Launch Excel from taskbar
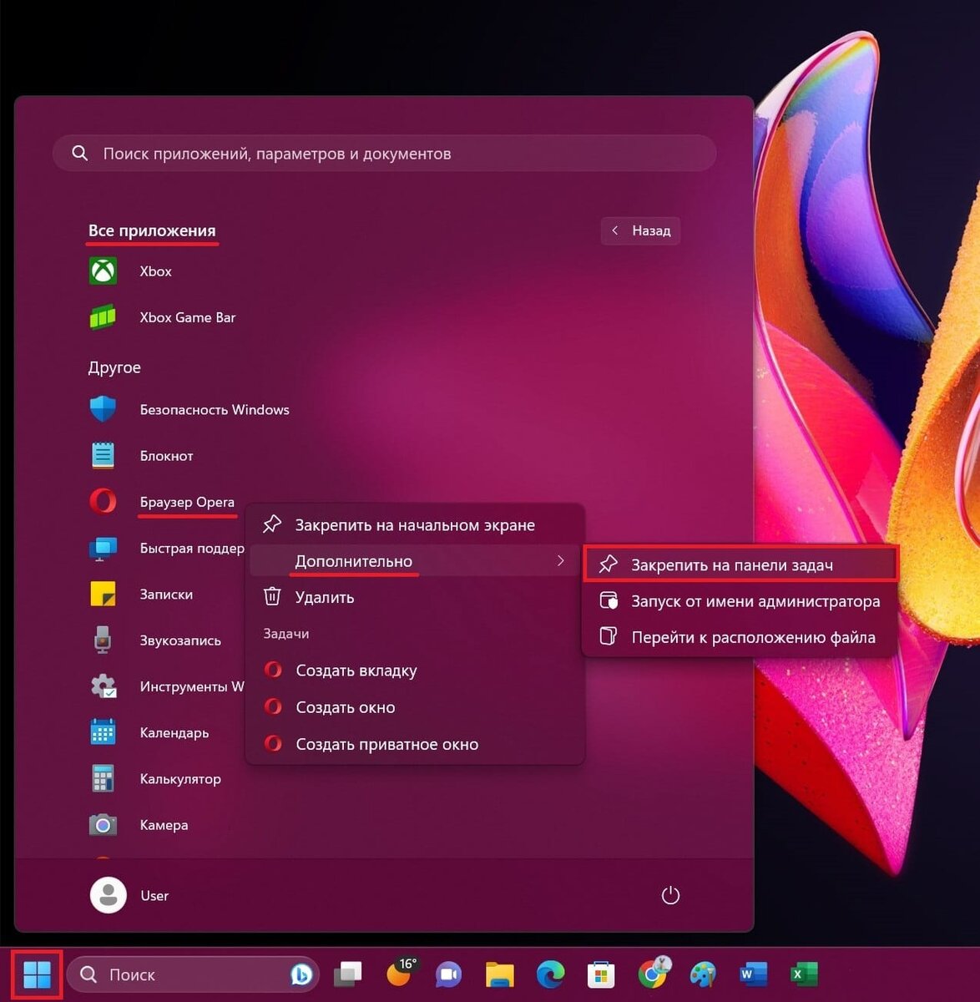 click(804, 974)
